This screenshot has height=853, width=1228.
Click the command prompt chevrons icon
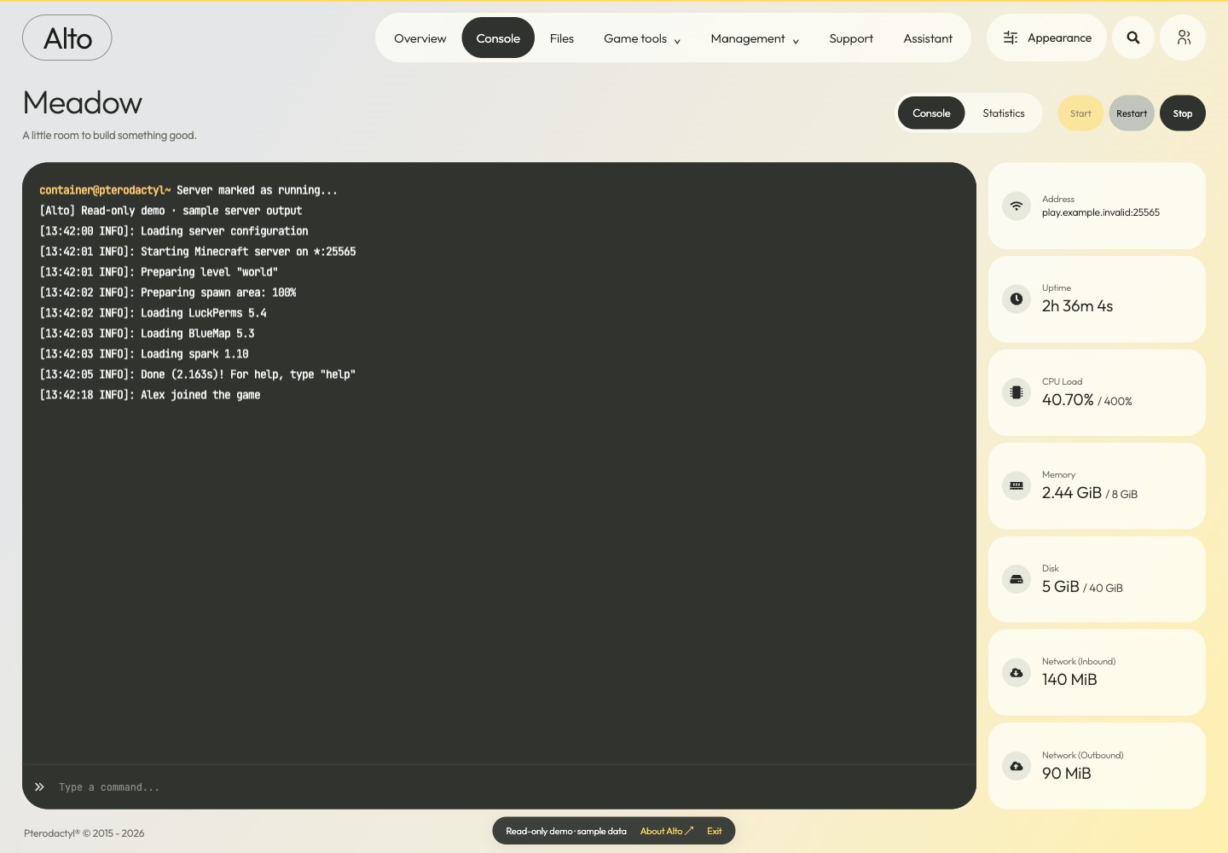point(39,787)
